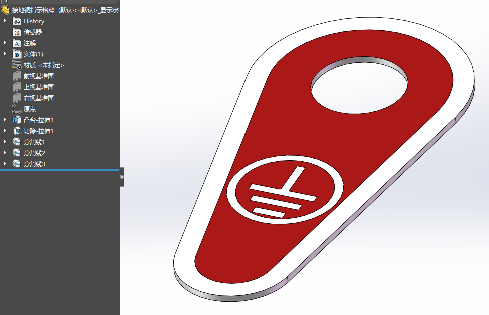Select the 分割线2 label
Viewport: 489px width, 315px height.
[x=34, y=153]
